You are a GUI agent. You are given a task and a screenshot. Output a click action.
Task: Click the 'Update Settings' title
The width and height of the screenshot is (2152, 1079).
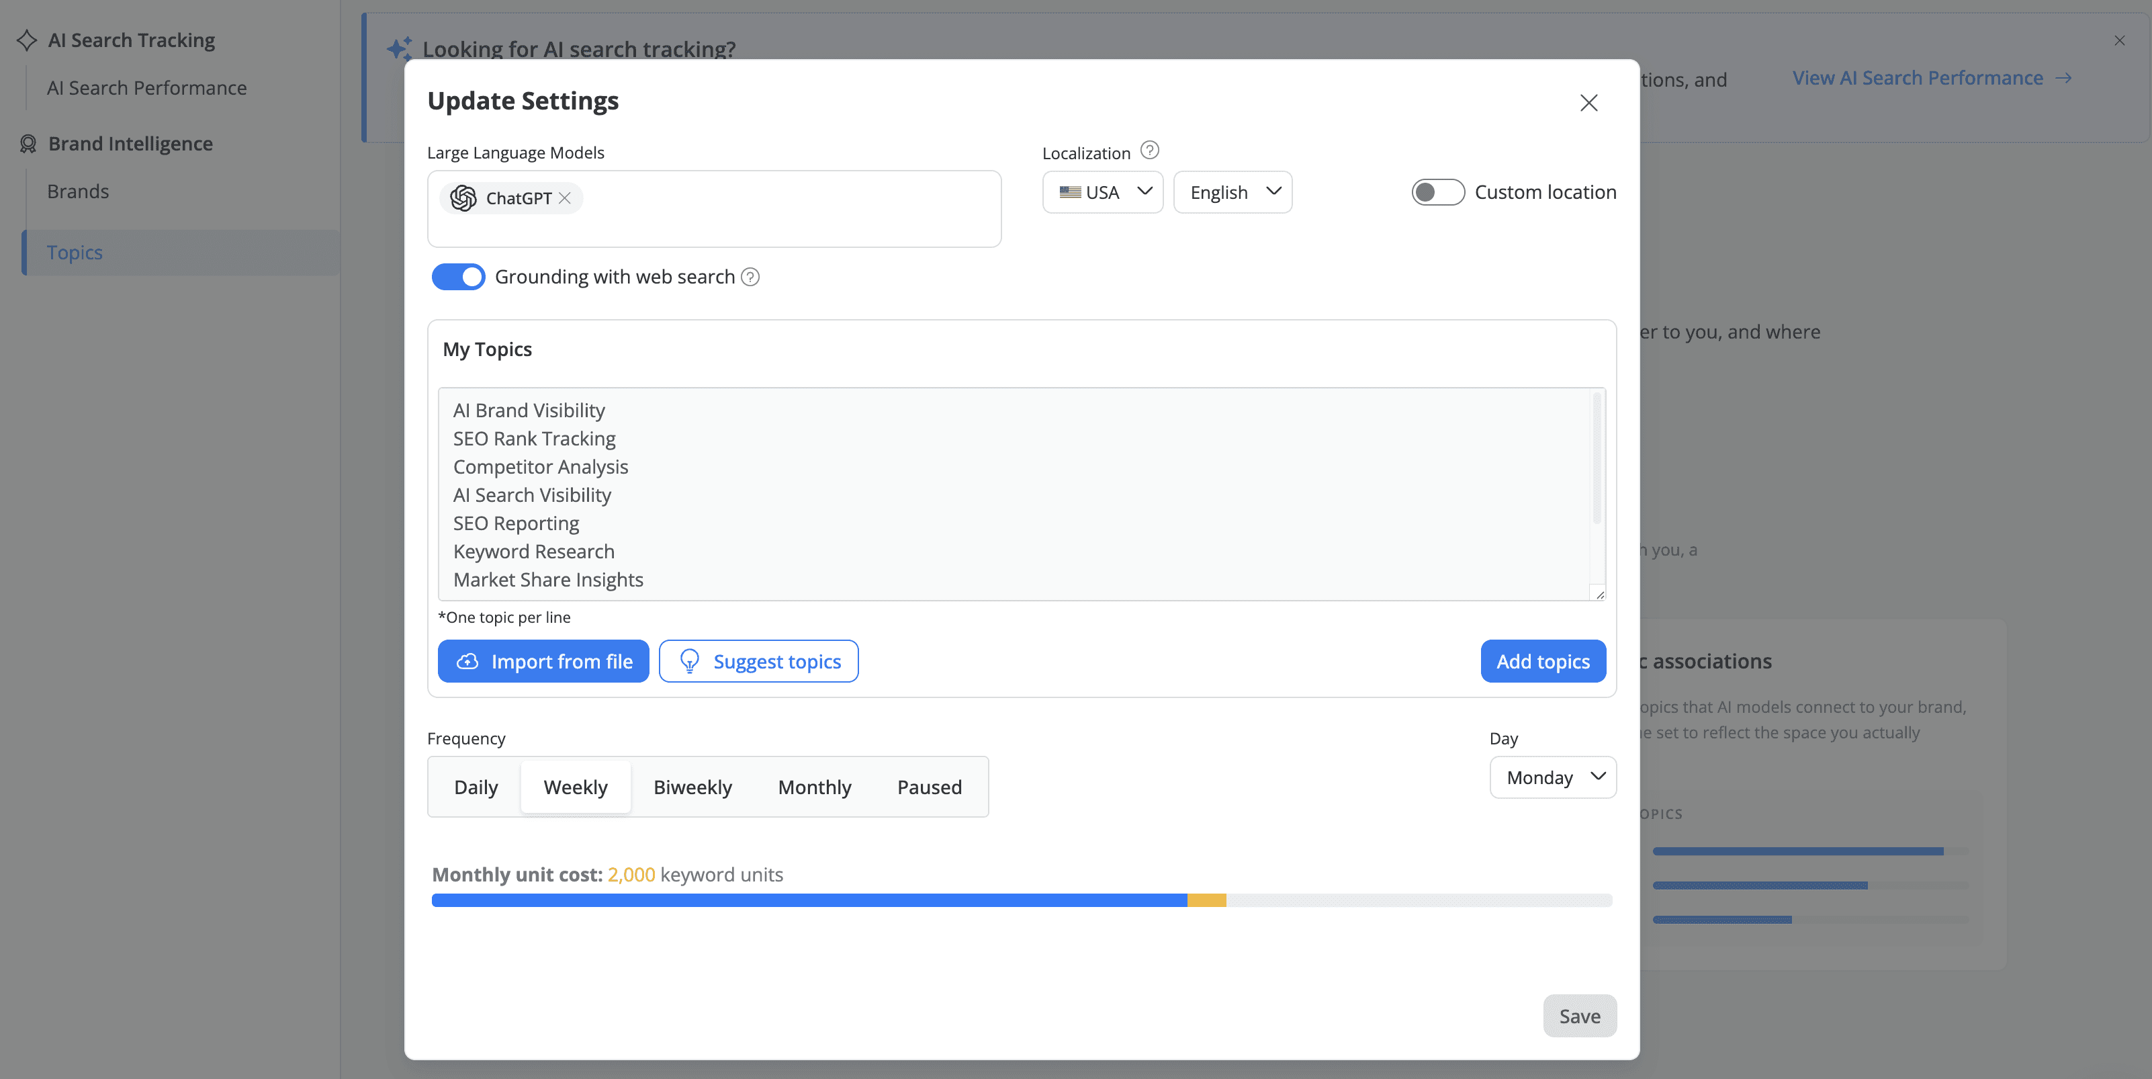tap(523, 100)
